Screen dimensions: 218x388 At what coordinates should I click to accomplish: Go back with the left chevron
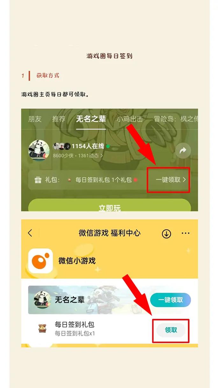pyautogui.click(x=30, y=233)
